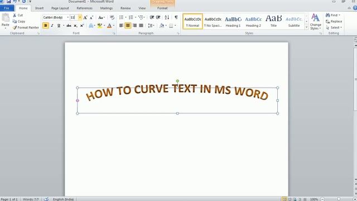Apply the Subtitle style
Image resolution: width=357 pixels, height=201 pixels.
click(x=294, y=22)
